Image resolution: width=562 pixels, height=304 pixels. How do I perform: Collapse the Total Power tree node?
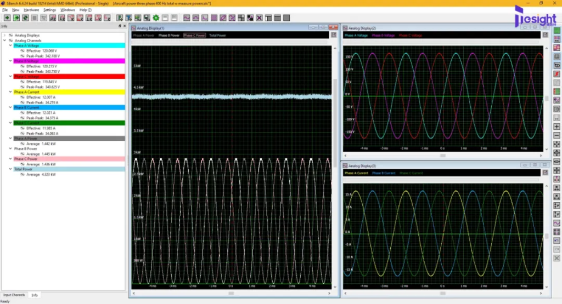10,169
